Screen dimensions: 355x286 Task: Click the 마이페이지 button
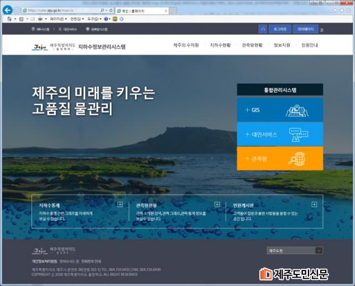coord(305,29)
